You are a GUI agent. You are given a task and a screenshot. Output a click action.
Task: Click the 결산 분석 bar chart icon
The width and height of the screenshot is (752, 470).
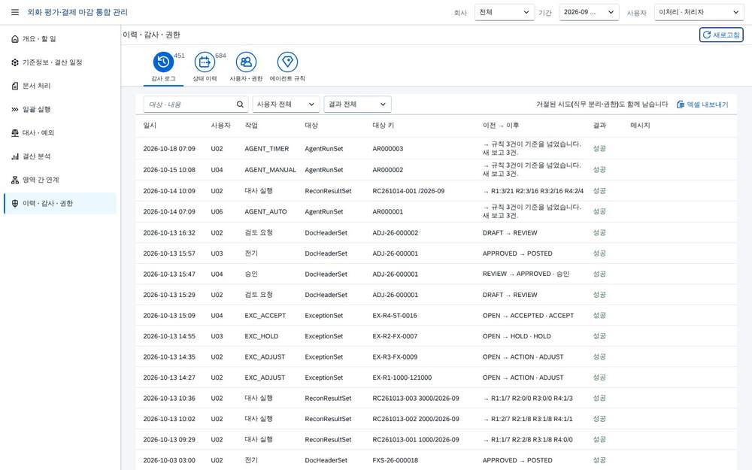pyautogui.click(x=15, y=156)
